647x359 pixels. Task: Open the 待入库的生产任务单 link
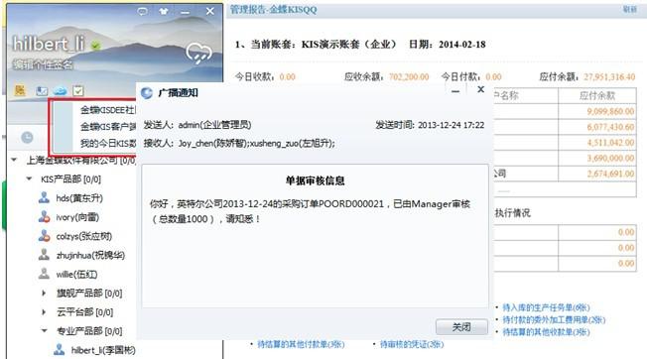click(x=546, y=307)
